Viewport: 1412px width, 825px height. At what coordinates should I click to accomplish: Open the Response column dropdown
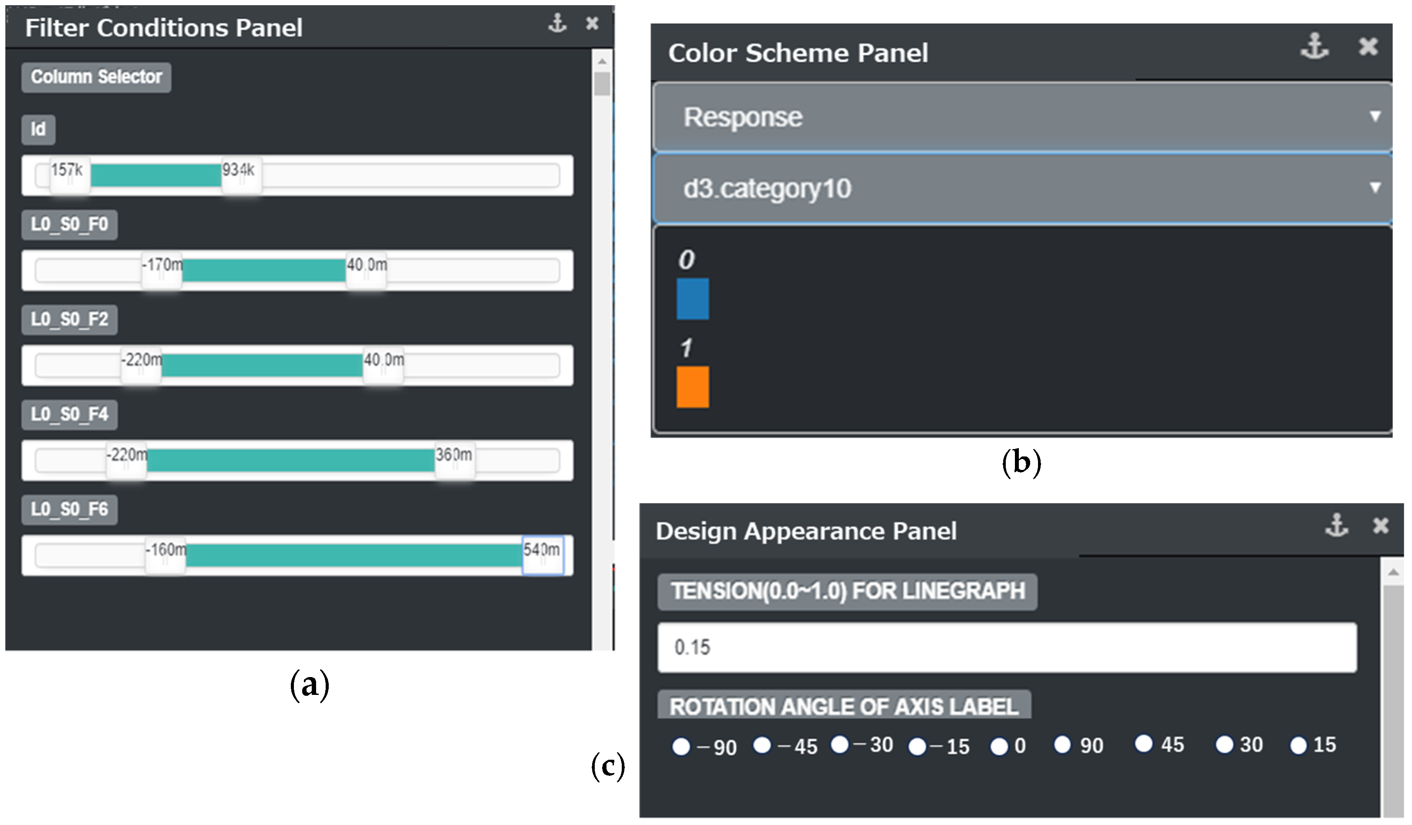(1022, 117)
